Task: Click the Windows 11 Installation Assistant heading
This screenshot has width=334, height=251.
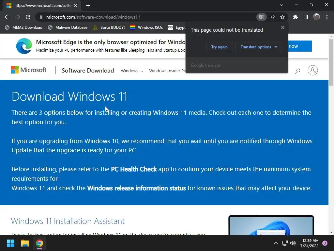Action: tap(68, 221)
